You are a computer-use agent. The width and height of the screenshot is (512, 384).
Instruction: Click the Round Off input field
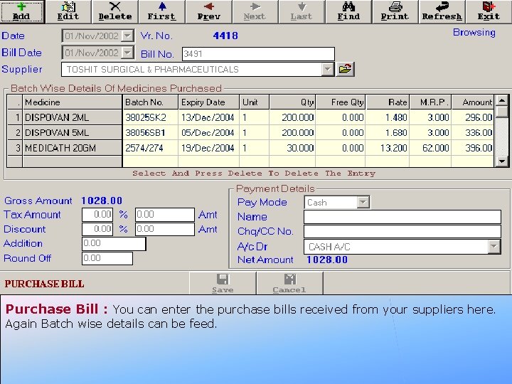point(107,258)
